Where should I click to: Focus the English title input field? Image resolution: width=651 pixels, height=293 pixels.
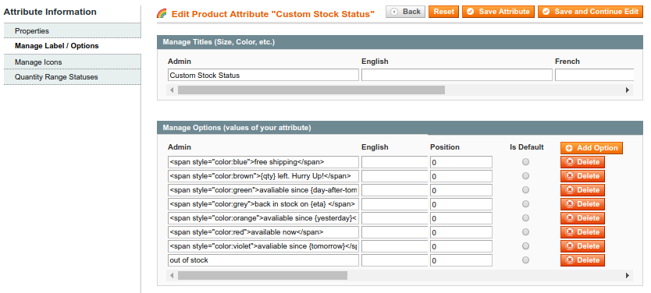tap(457, 75)
